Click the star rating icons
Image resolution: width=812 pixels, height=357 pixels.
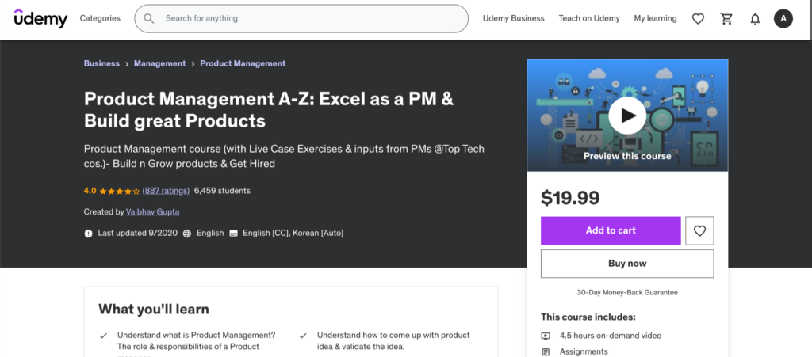click(120, 191)
